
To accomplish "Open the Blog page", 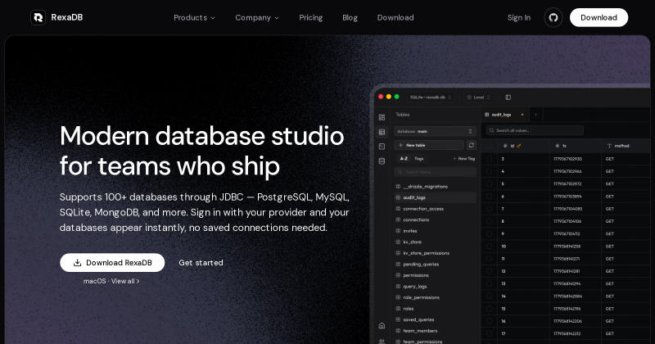I will tap(350, 17).
